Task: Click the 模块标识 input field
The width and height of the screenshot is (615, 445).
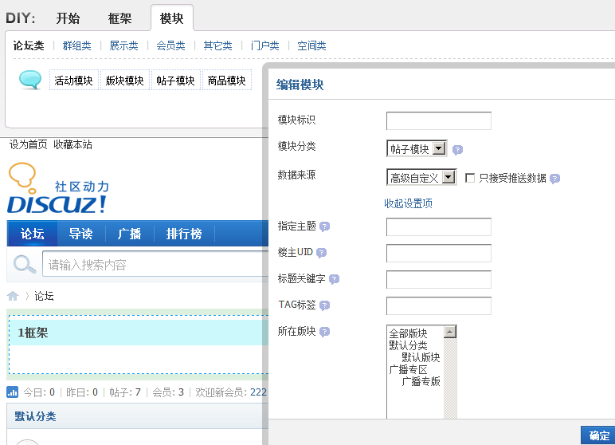Action: tap(438, 120)
